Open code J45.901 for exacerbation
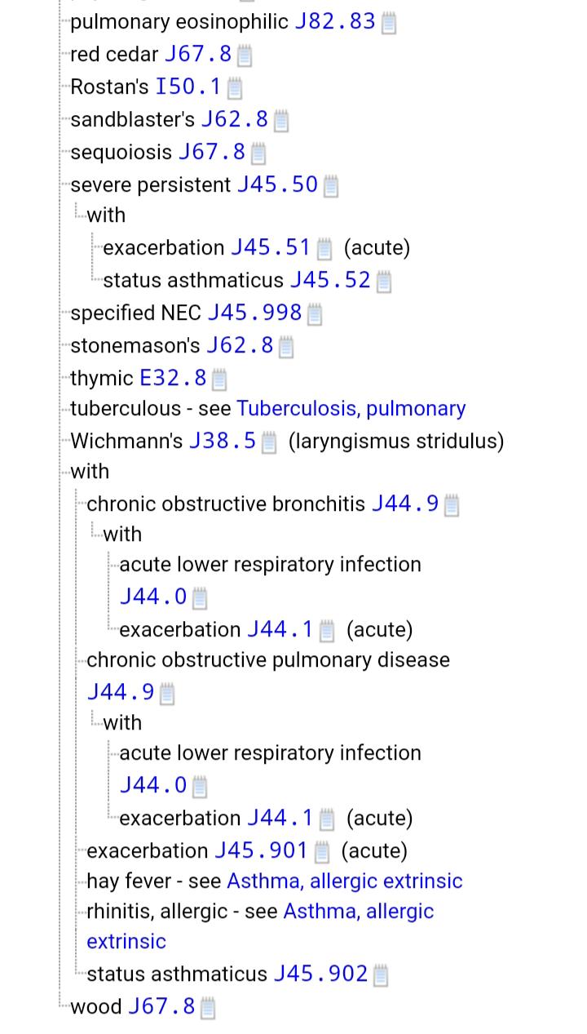 click(x=261, y=850)
